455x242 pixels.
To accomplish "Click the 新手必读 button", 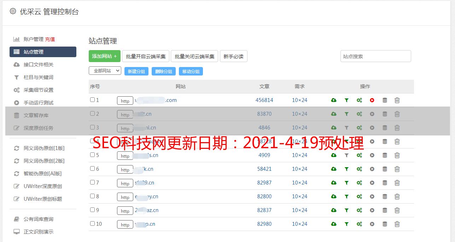I will click(233, 56).
